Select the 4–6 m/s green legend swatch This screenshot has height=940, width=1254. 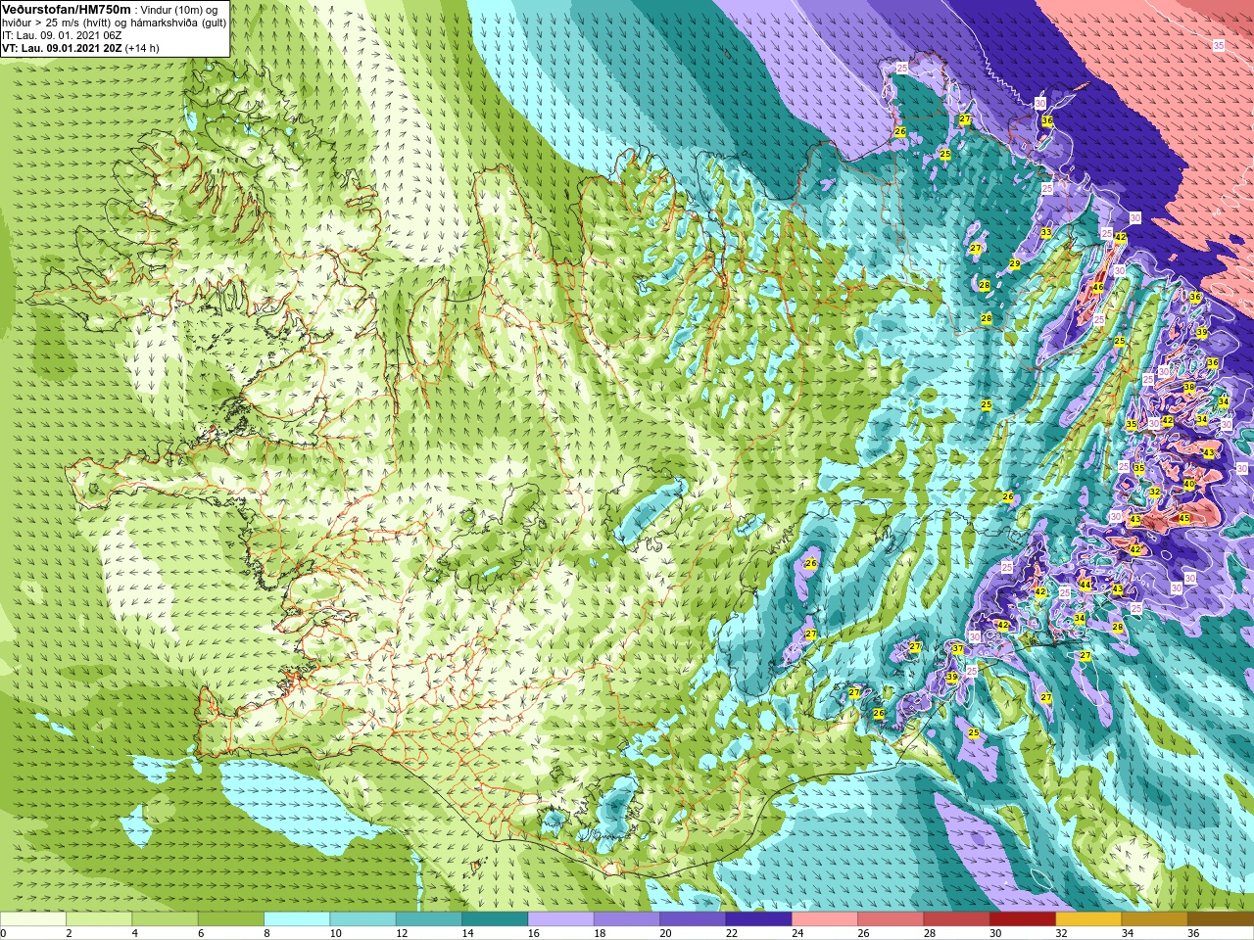(x=165, y=919)
